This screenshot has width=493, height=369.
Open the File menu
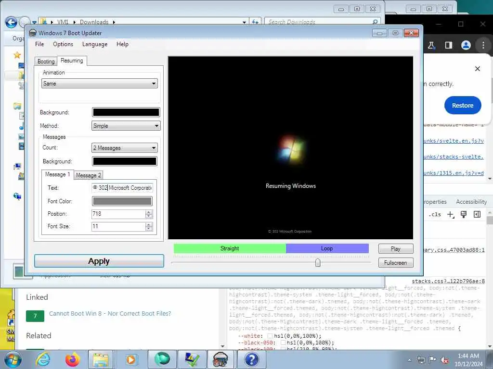(x=39, y=44)
